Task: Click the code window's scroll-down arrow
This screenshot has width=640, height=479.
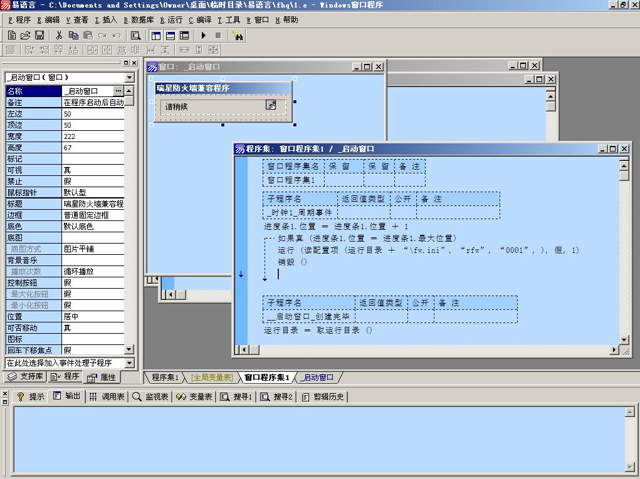Action: [x=624, y=340]
